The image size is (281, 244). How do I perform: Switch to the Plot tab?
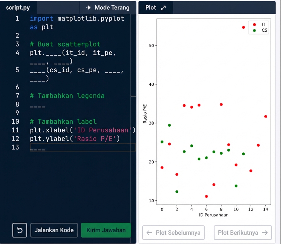[x=151, y=8]
